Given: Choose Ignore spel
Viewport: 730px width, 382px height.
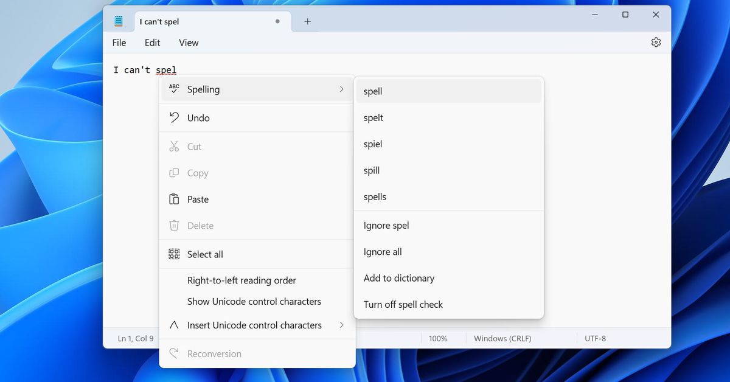Looking at the screenshot, I should click(448, 226).
